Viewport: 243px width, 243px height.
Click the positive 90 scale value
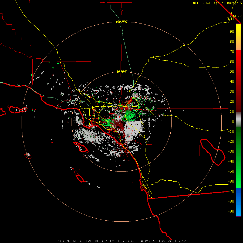pos(232,32)
